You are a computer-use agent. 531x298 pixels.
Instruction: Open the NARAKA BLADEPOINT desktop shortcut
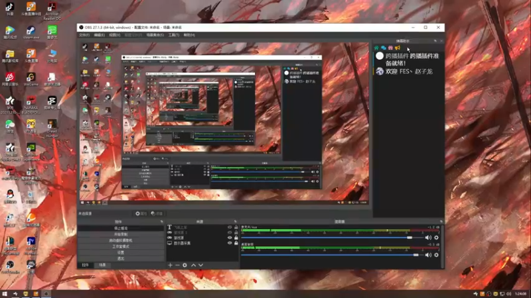click(31, 105)
